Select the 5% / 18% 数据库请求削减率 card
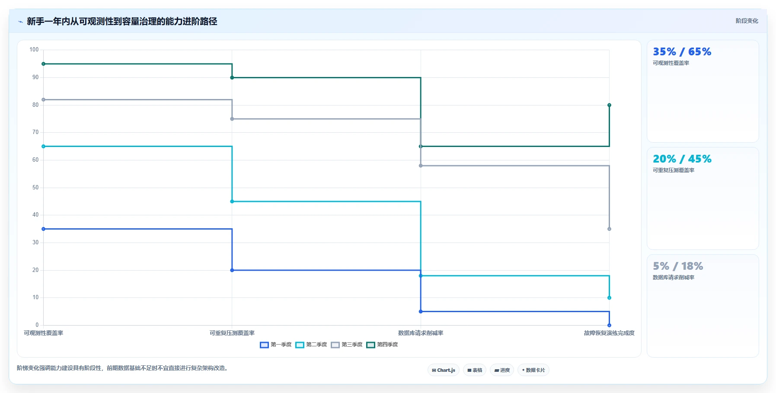The image size is (776, 393). pos(703,306)
